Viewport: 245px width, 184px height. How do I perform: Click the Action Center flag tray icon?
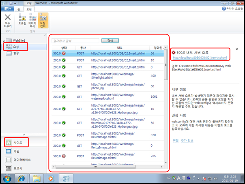click(204, 179)
